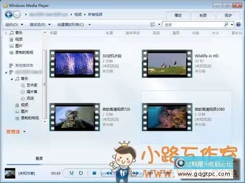This screenshot has height=183, width=245.
Task: Click the 微软高清视频720 title text
Action: click(116, 109)
